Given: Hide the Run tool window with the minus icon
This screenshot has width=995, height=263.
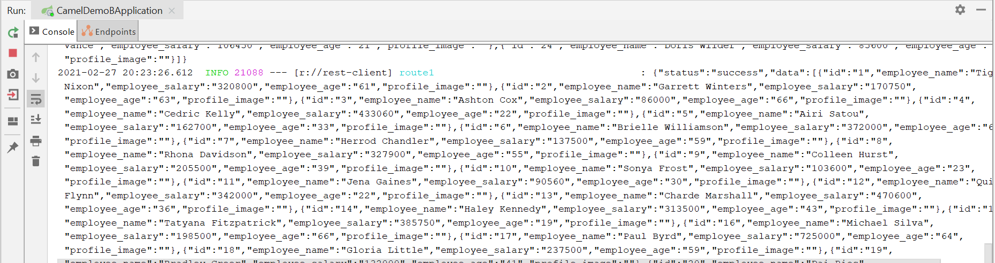Looking at the screenshot, I should coord(981,10).
